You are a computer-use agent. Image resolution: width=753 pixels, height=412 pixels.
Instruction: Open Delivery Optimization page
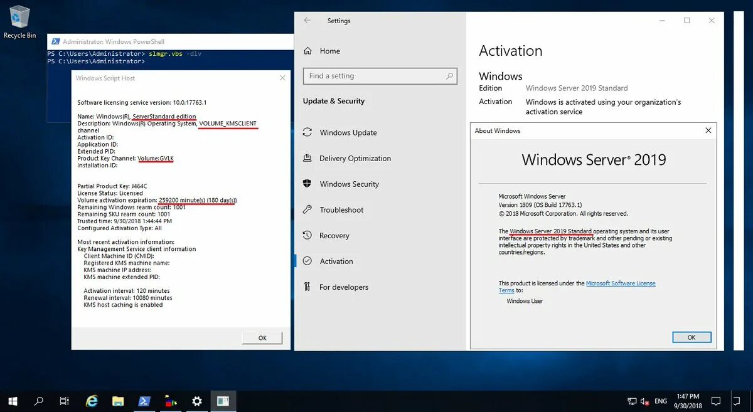point(355,158)
